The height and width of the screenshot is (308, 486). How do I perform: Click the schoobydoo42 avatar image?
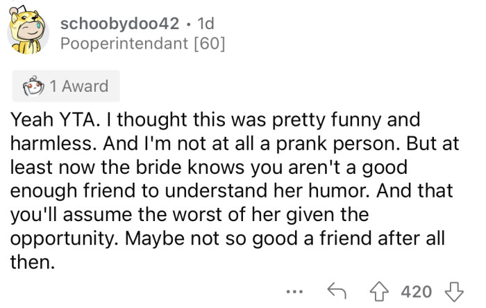pos(28,33)
